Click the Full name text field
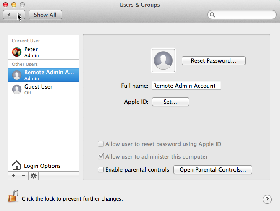The width and height of the screenshot is (280, 211). click(x=186, y=86)
